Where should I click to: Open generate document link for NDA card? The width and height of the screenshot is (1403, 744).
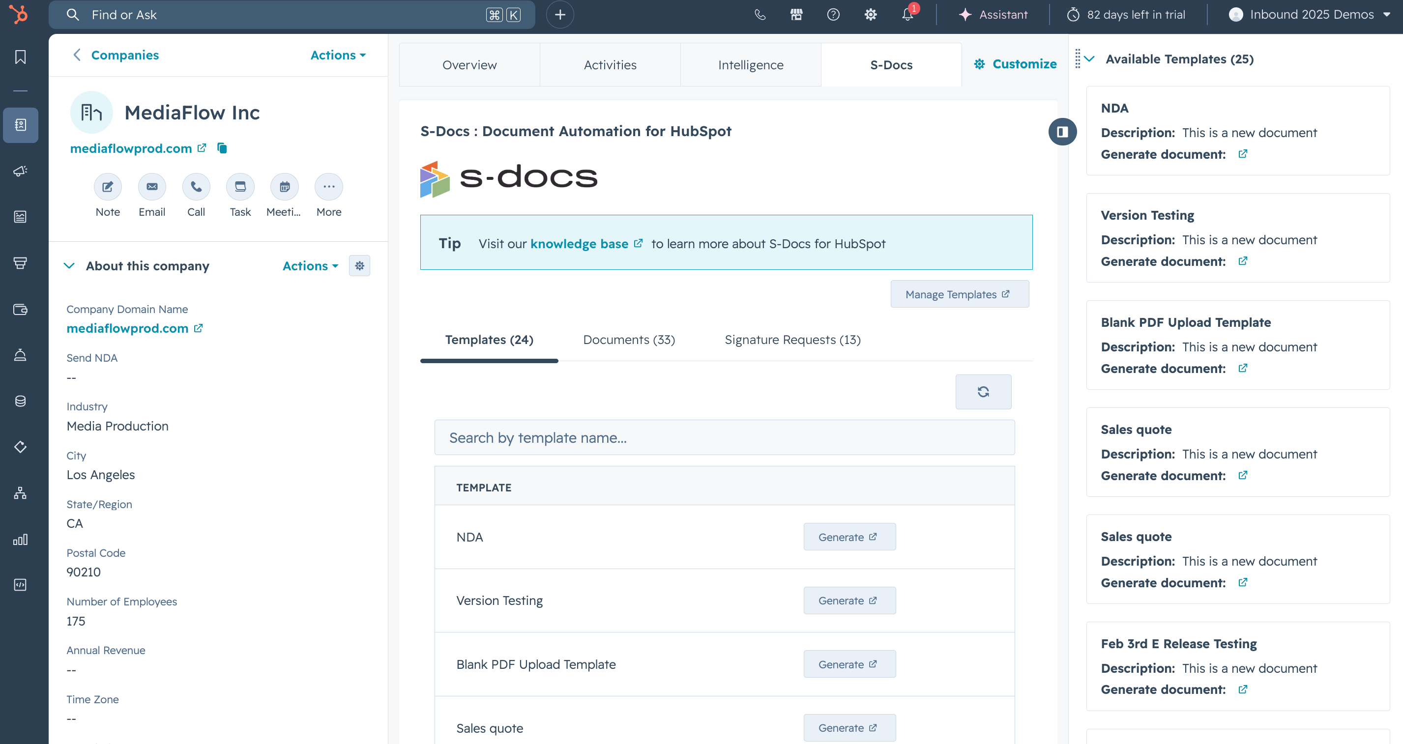coord(1243,154)
